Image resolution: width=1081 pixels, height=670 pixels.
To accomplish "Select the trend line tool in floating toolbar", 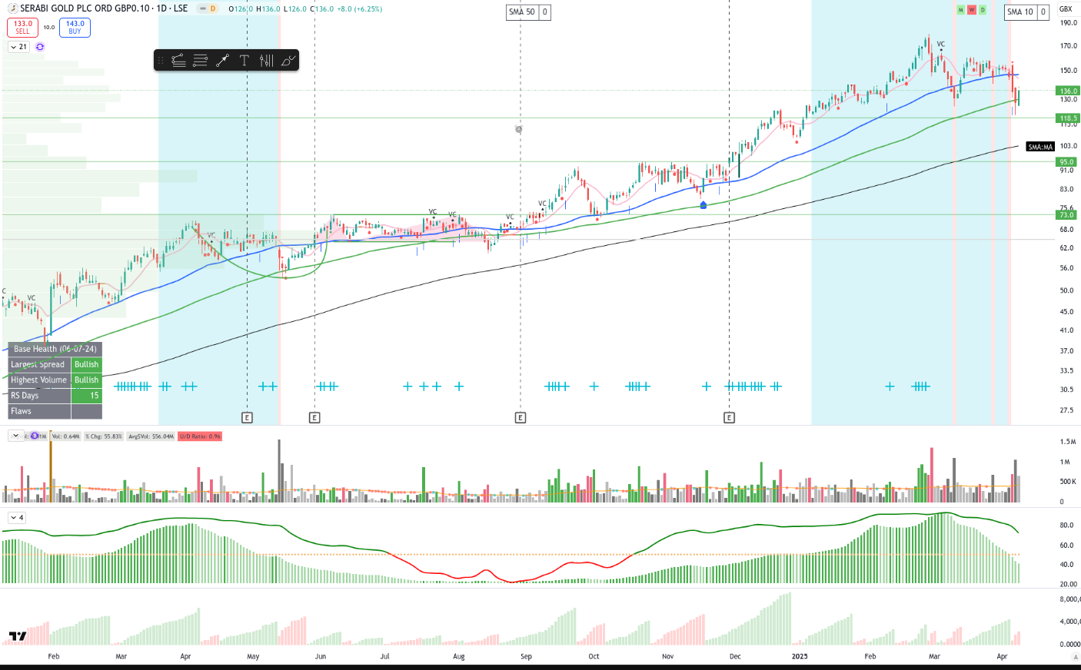I will 178,61.
